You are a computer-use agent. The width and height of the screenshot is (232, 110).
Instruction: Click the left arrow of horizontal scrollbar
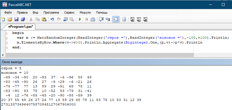3,55
